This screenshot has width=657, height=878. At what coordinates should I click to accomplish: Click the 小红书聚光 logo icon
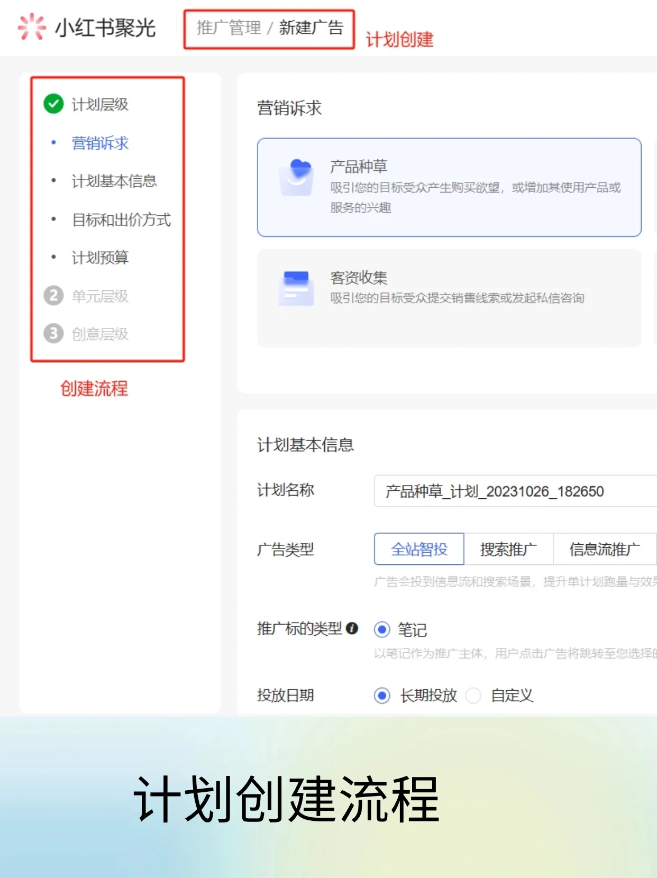click(31, 27)
